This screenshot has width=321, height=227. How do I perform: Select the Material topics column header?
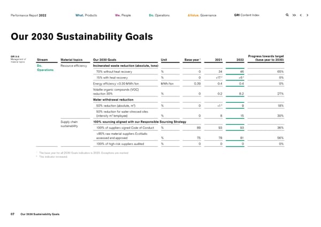pyautogui.click(x=72, y=60)
